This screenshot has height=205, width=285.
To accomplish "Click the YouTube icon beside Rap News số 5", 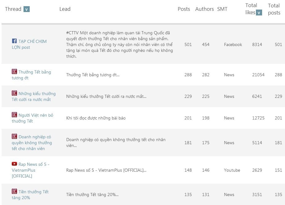I will click(14, 164).
